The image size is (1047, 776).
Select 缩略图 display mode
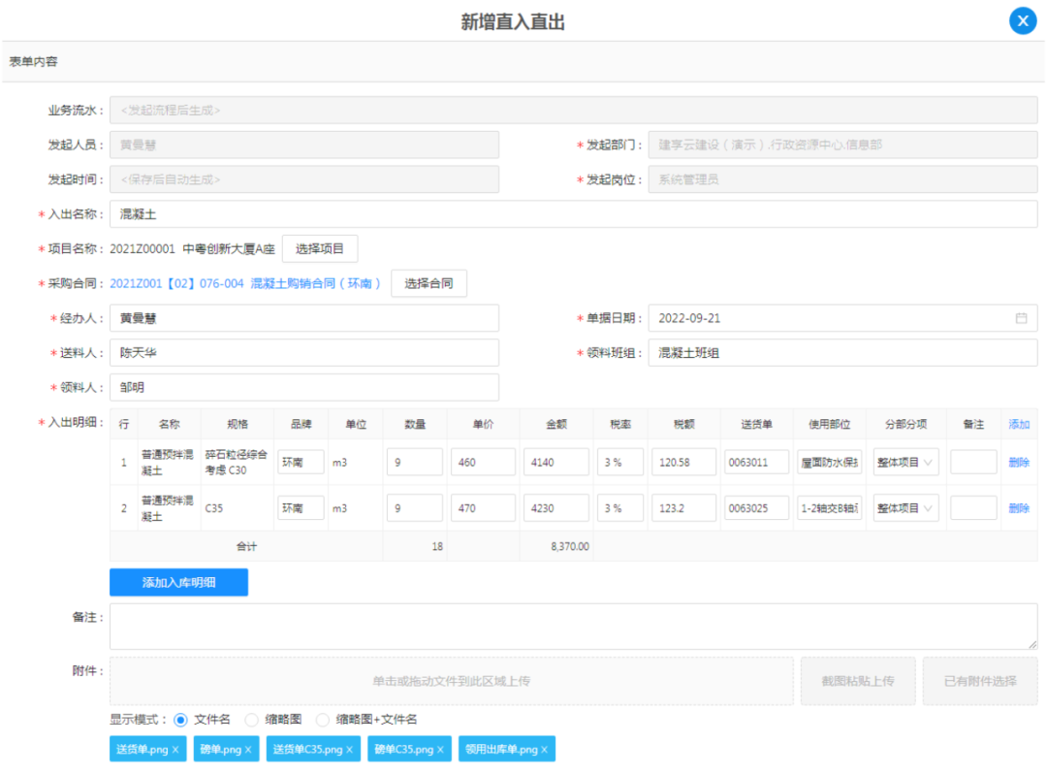(252, 720)
